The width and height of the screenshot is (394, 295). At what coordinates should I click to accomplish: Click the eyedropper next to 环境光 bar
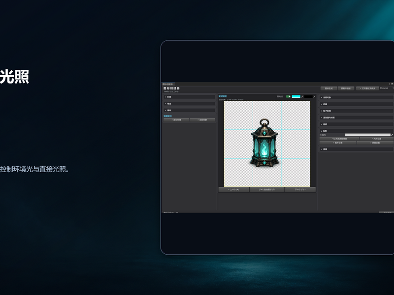(392, 135)
